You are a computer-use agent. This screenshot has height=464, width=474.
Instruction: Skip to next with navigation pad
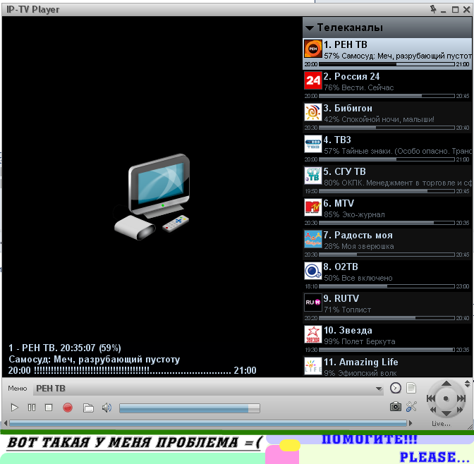(x=461, y=398)
